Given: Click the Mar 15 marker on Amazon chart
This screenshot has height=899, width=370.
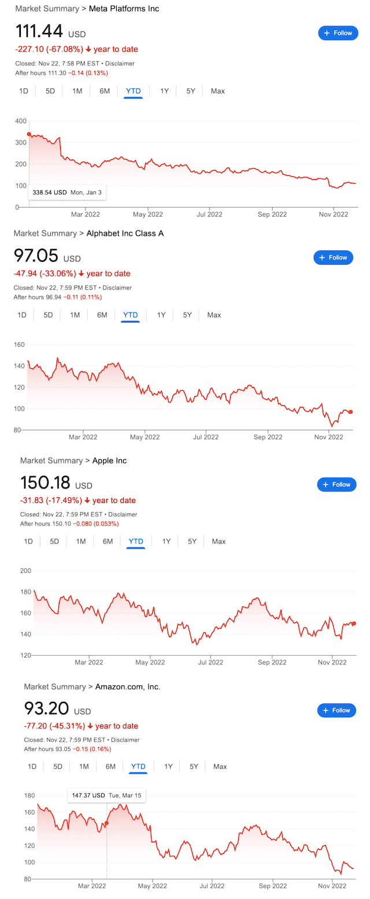Looking at the screenshot, I should pos(106,823).
